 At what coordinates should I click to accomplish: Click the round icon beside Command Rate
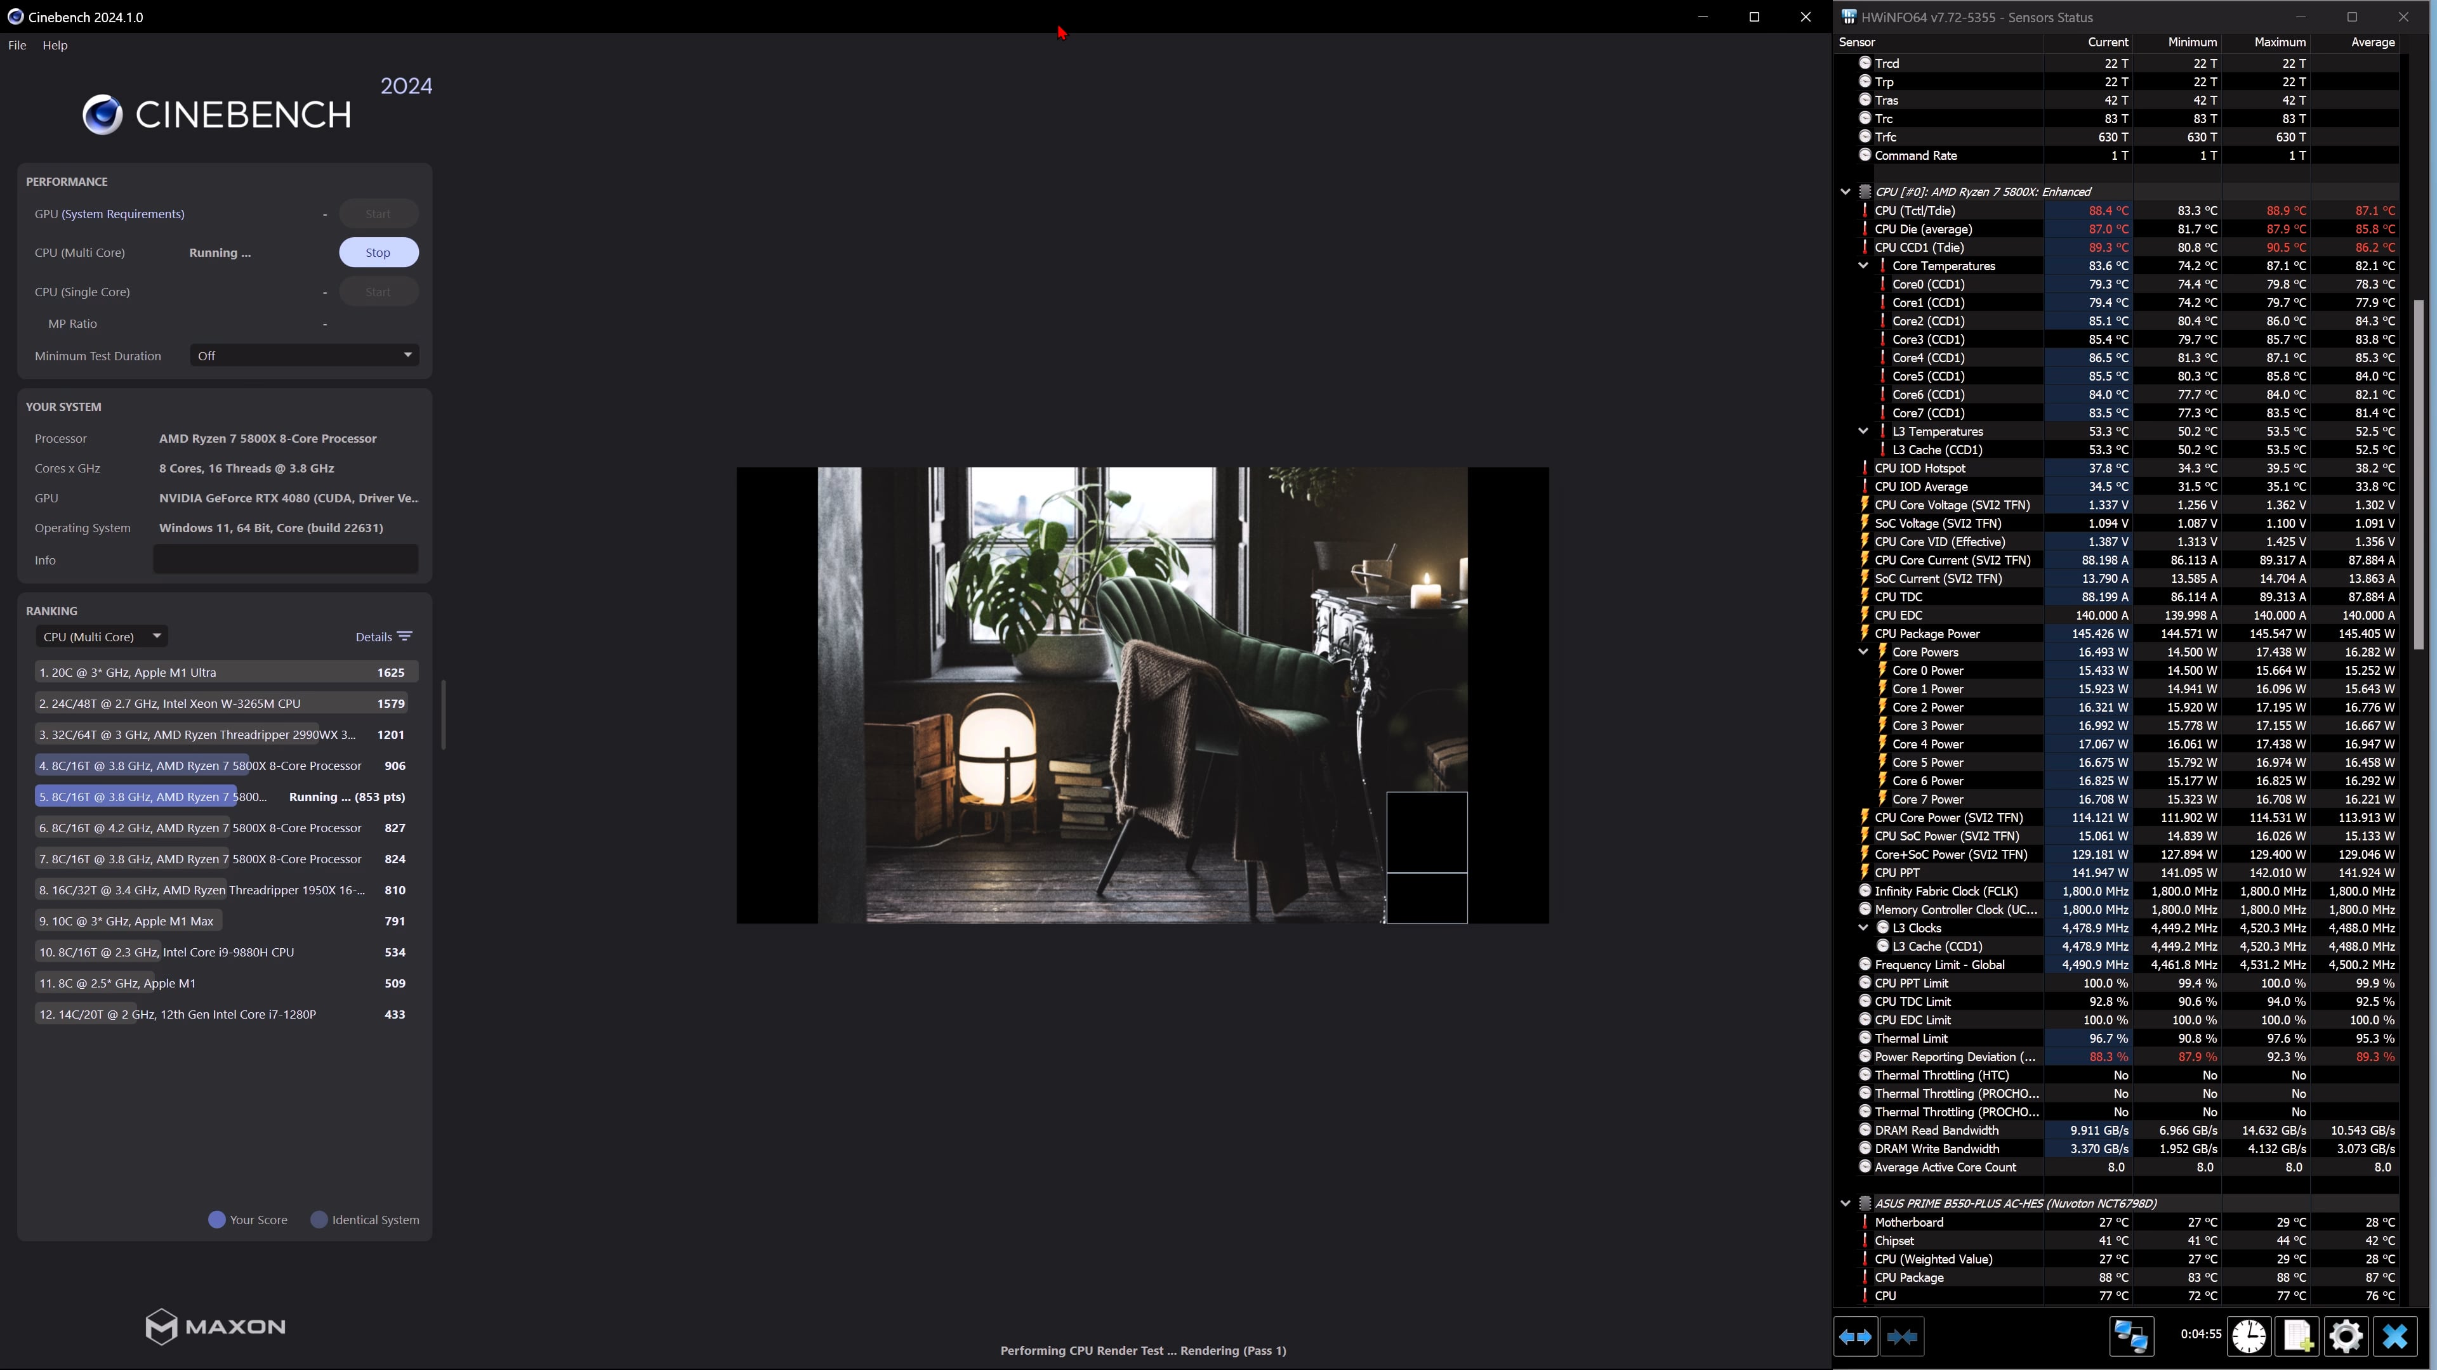pyautogui.click(x=1865, y=155)
